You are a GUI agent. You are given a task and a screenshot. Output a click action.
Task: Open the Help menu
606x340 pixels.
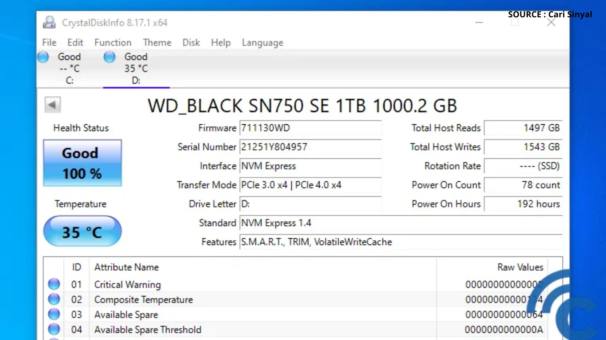pos(221,42)
